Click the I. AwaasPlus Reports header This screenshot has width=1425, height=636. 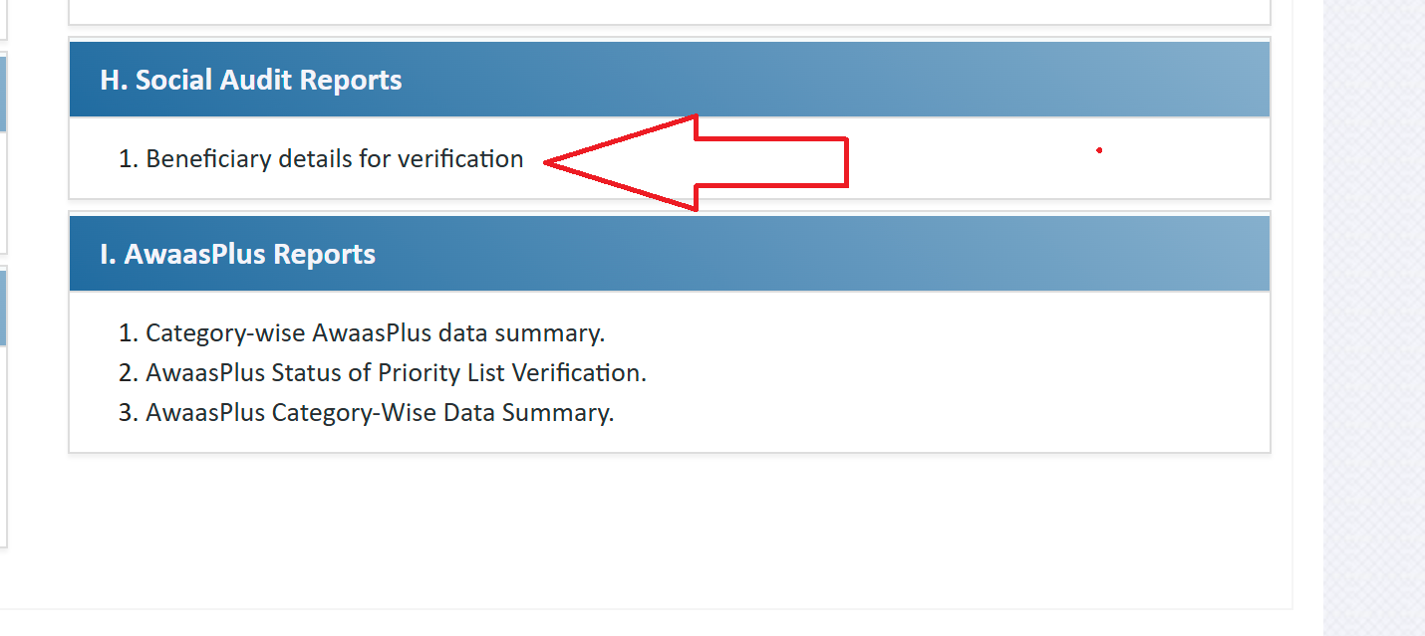pyautogui.click(x=237, y=255)
